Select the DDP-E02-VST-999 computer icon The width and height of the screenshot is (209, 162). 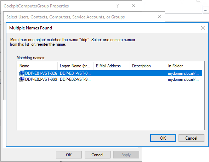(22, 79)
